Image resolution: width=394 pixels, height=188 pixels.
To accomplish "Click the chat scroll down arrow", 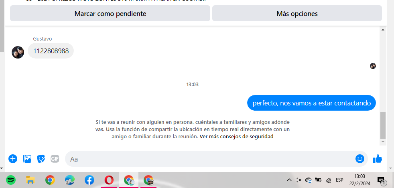I will (x=383, y=142).
